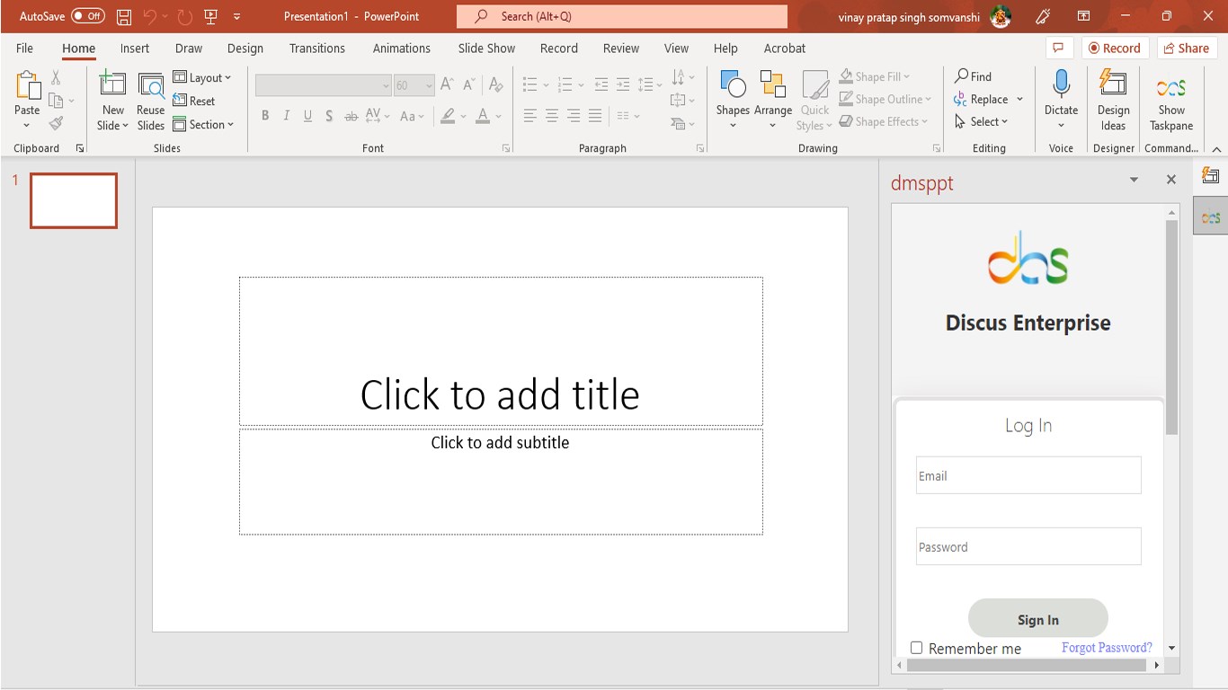Open the font size dropdown
Image resolution: width=1228 pixels, height=690 pixels.
point(429,85)
